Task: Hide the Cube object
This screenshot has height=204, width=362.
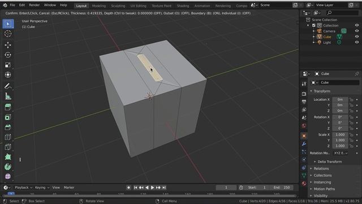Action: pyautogui.click(x=357, y=36)
